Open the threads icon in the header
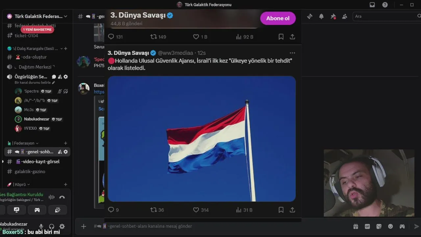 [x=310, y=16]
